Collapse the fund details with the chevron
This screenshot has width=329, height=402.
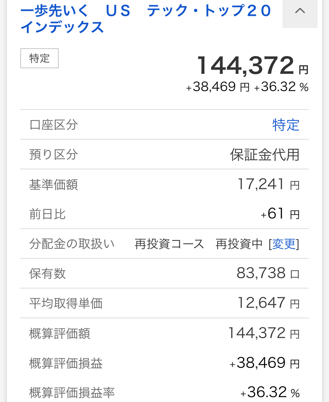300,12
